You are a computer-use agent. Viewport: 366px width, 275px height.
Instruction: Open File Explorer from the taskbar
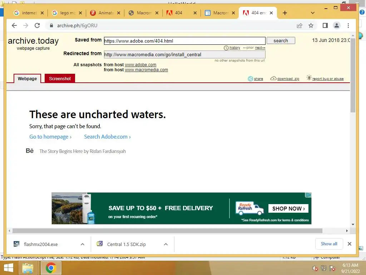point(28,268)
